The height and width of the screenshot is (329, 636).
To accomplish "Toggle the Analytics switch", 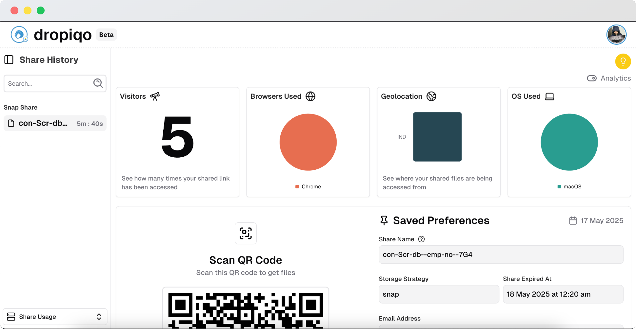I will pos(592,78).
